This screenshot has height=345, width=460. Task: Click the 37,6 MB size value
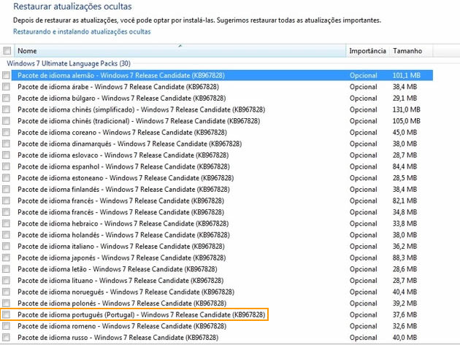click(x=405, y=315)
